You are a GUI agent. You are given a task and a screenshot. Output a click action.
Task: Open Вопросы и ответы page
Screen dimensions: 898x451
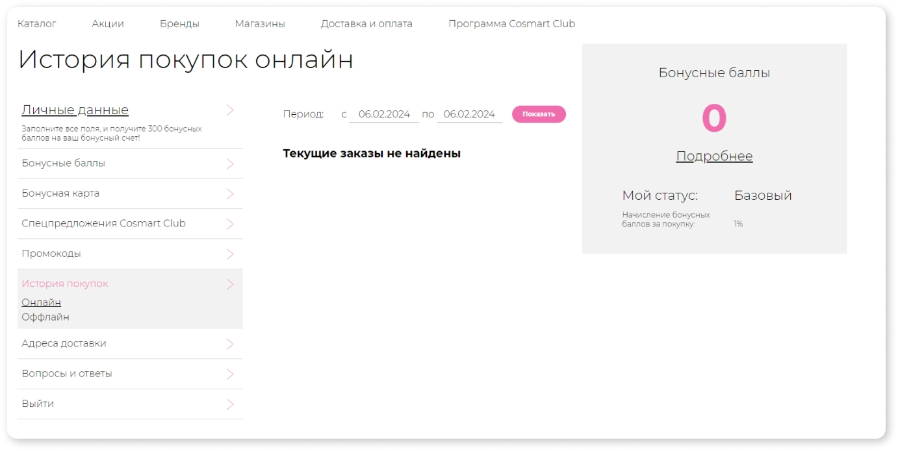[x=67, y=374]
